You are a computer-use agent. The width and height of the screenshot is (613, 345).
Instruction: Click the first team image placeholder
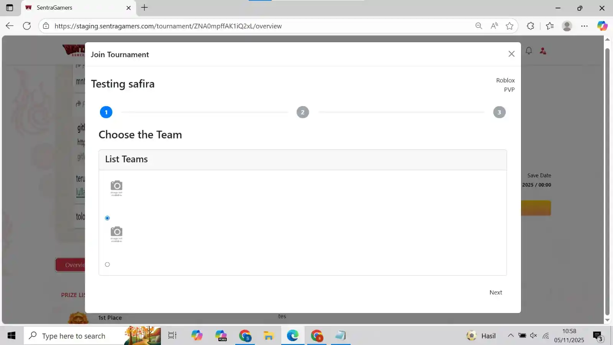tap(116, 188)
